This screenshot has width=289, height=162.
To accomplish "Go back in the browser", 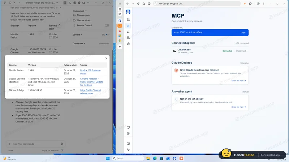I will click(x=128, y=4).
